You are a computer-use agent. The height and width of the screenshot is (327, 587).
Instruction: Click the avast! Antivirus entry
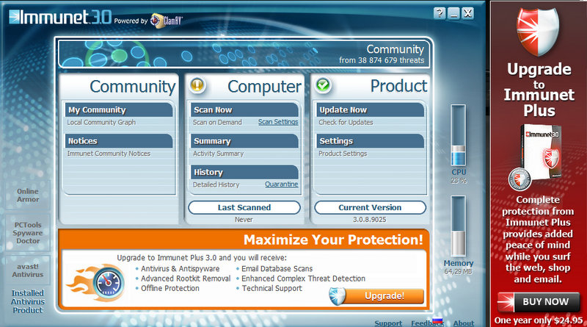(28, 270)
